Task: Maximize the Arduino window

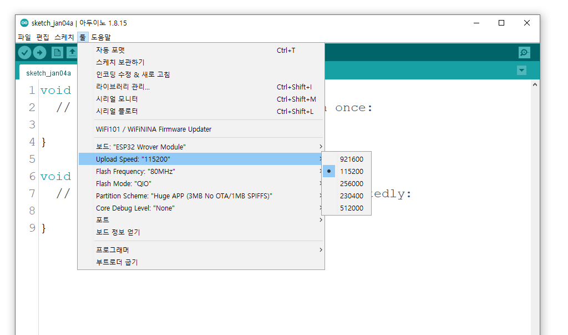Action: click(501, 23)
